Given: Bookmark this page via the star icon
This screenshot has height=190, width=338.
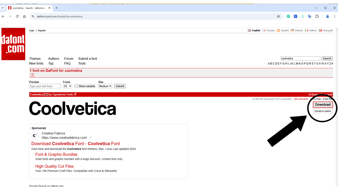Looking at the screenshot, I should coord(279,16).
